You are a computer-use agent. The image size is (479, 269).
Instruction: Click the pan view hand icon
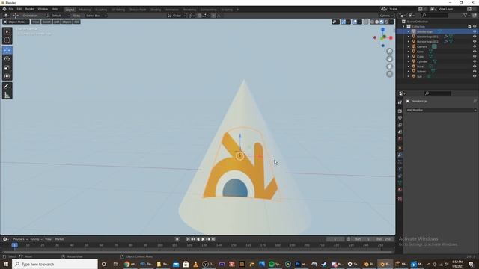coord(389,59)
